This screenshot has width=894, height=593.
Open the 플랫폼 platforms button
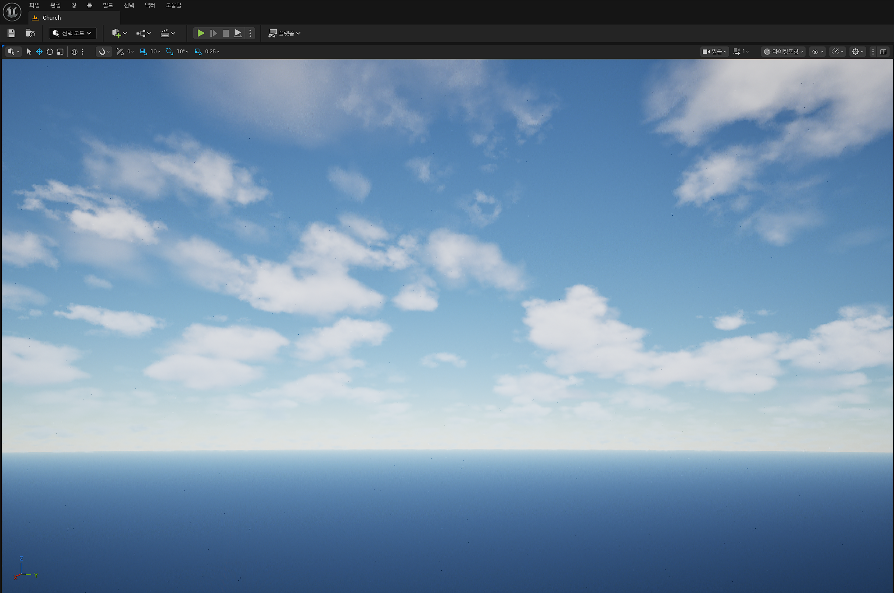(x=284, y=33)
